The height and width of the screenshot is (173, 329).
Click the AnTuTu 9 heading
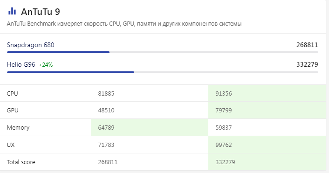[x=41, y=12]
